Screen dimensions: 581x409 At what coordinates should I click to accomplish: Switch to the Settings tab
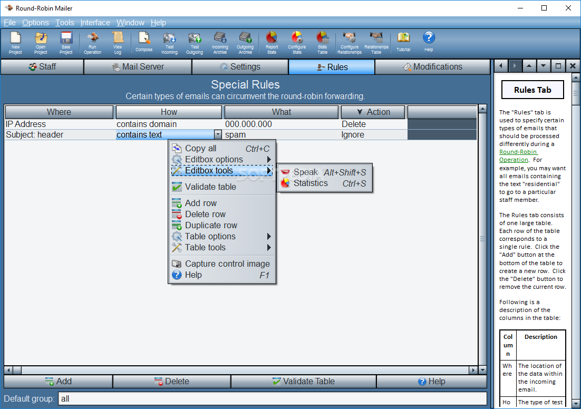(x=240, y=67)
